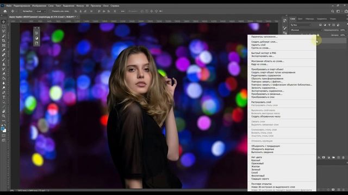Select the Zoom tool
348x195 pixels.
click(x=4, y=116)
